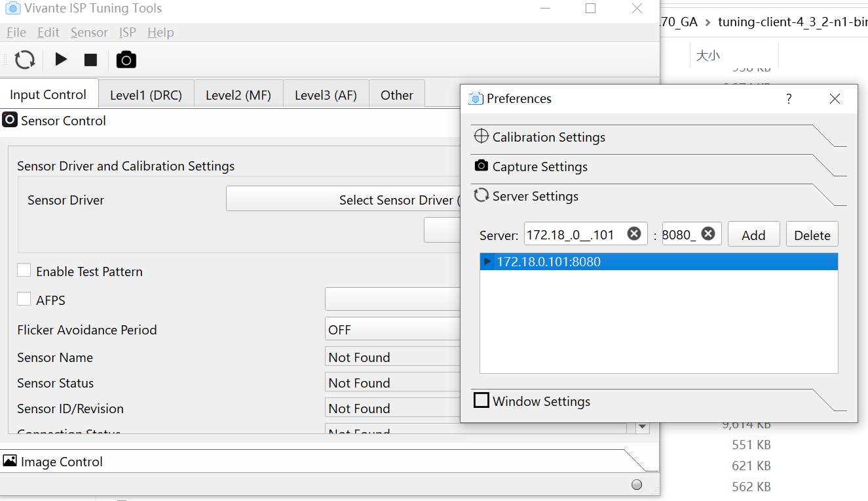Open the Sensor menu
Screen dimensions: 868x501
click(89, 32)
